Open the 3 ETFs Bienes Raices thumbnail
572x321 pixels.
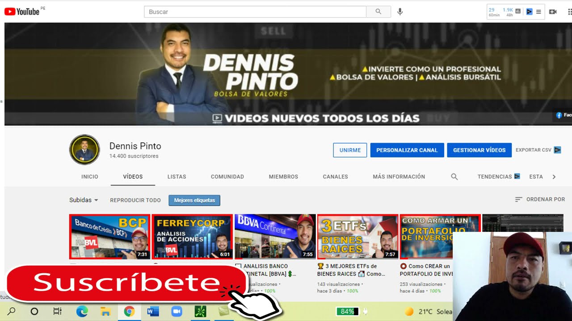[357, 236]
